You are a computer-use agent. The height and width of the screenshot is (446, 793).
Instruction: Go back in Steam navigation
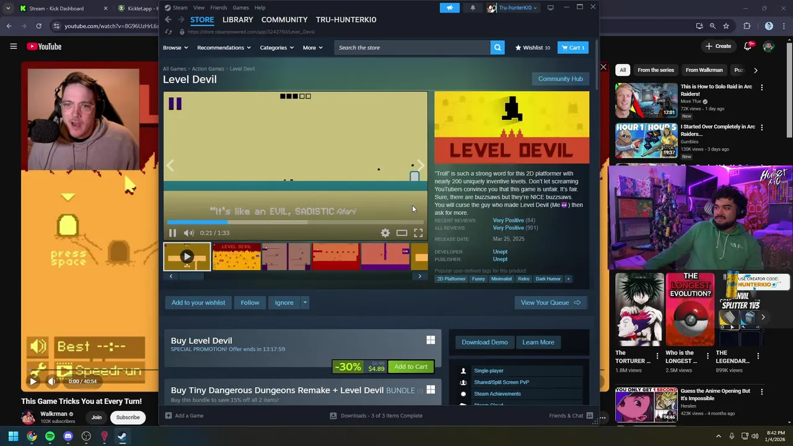pos(168,20)
